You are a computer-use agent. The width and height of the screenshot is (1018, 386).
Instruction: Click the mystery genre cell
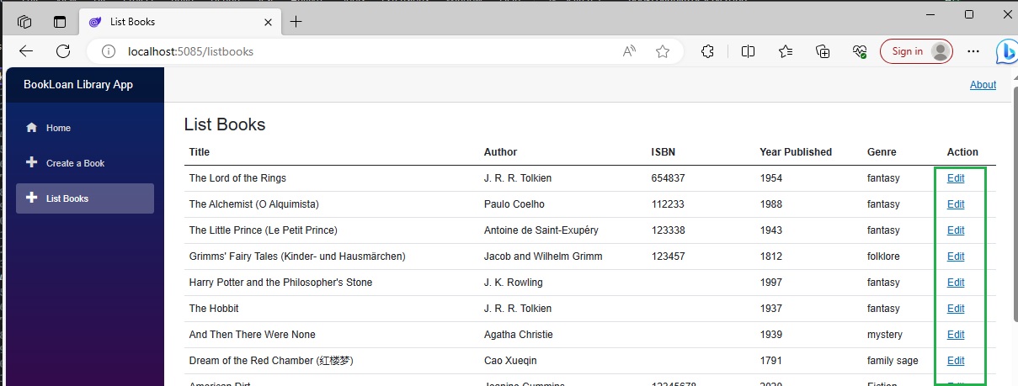click(x=885, y=335)
